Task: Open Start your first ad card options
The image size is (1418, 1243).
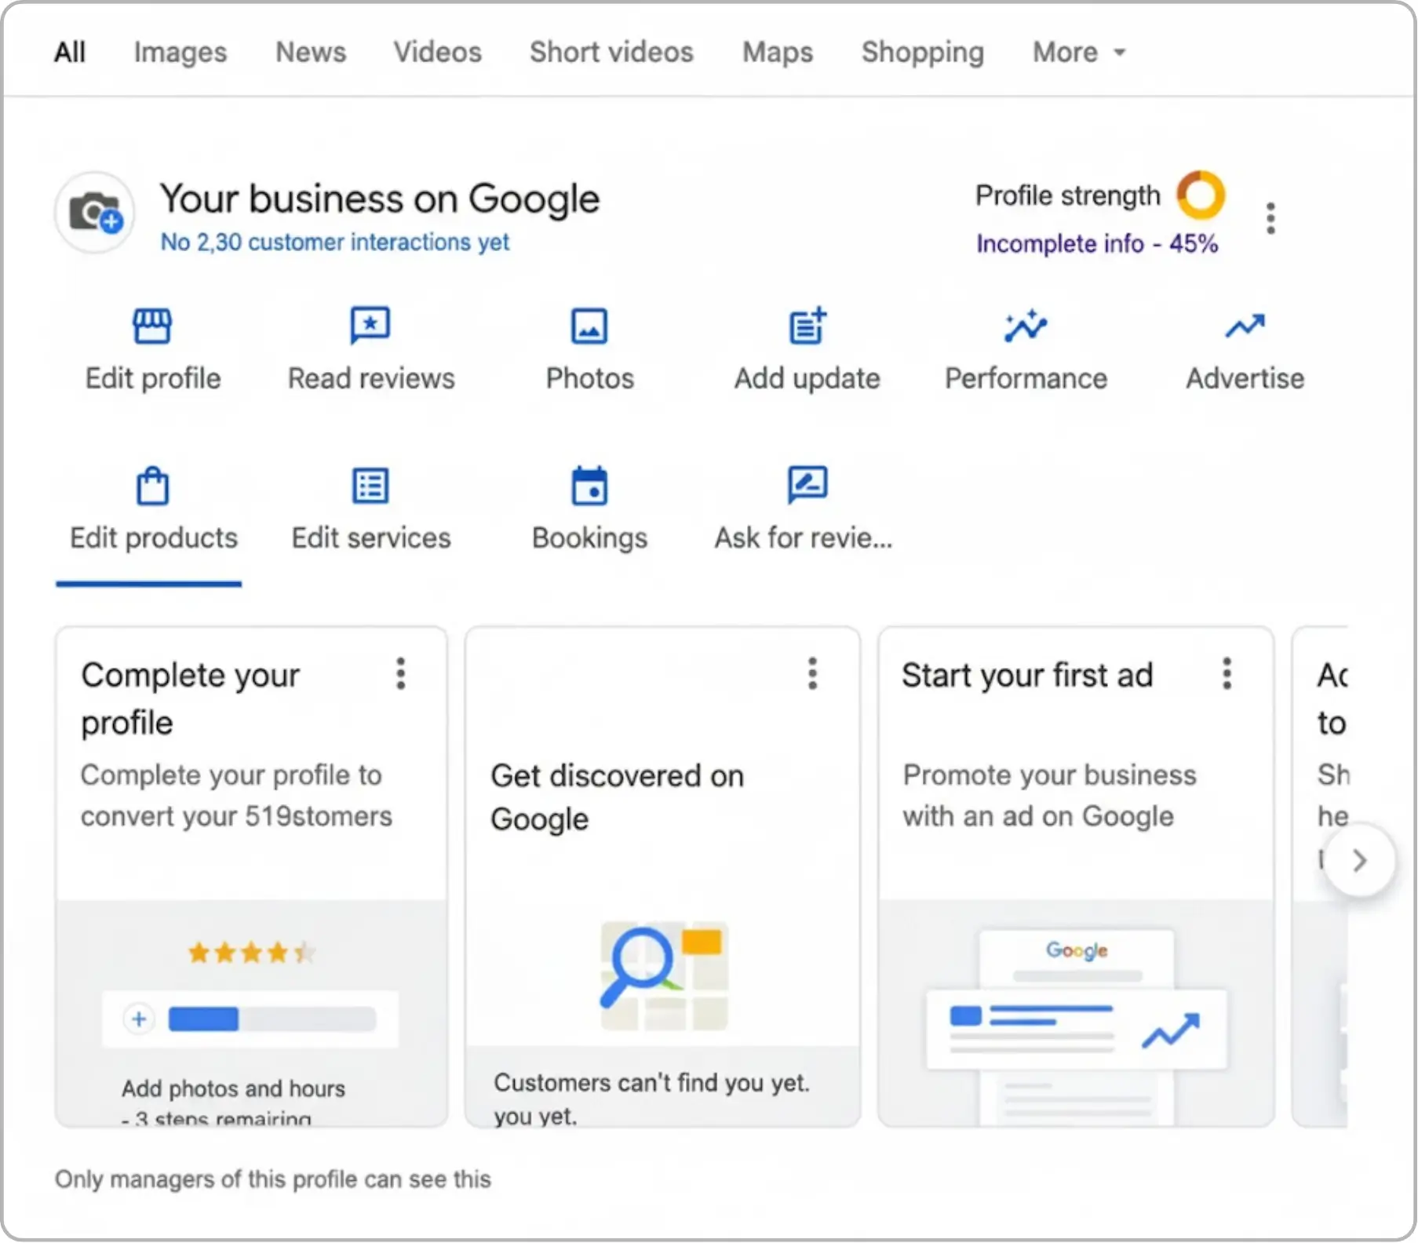Action: [x=1227, y=673]
